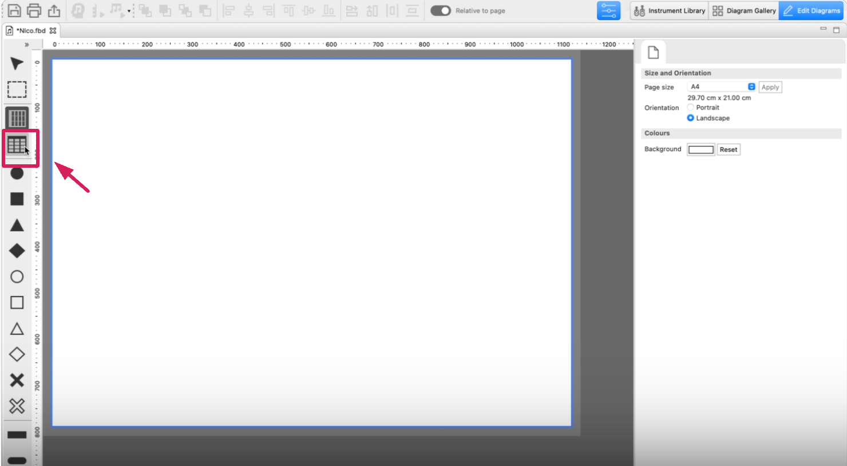Open the export share icon

click(x=54, y=10)
